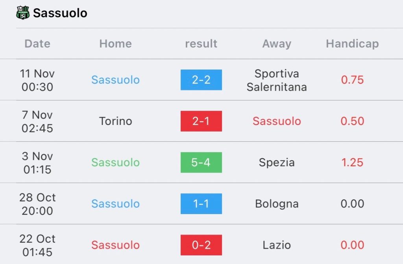Select the Home column header
The image size is (403, 264).
[115, 44]
